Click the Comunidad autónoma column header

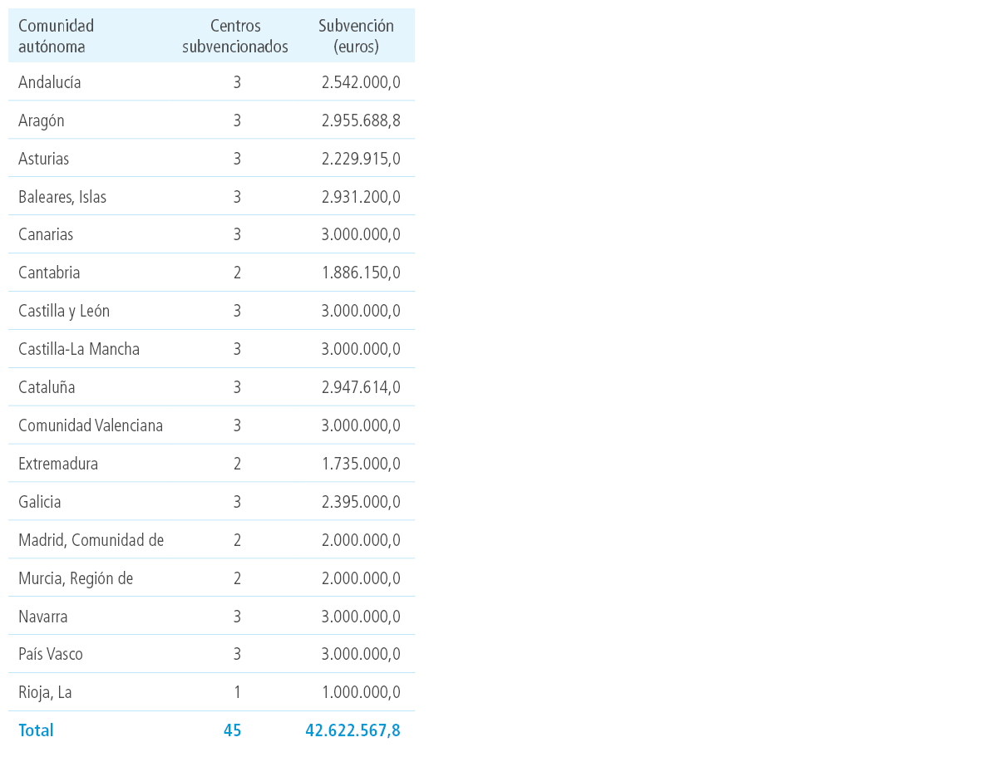click(x=57, y=37)
